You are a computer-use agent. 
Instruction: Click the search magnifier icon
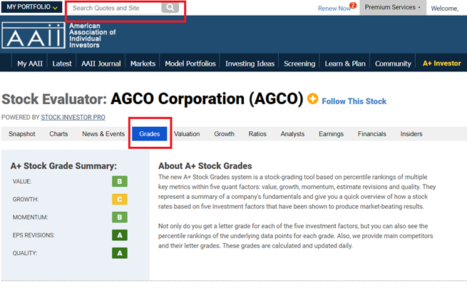point(170,7)
